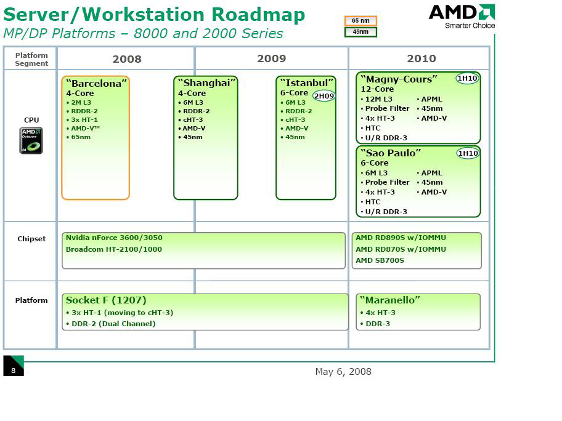Click "Probe Filter" in the Sao Paulo card

(387, 182)
